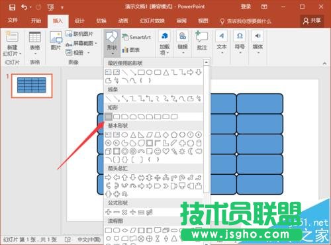Image resolution: width=331 pixels, height=245 pixels.
Task: Pick the Heart shape in basic shapes
Action: (x=165, y=152)
